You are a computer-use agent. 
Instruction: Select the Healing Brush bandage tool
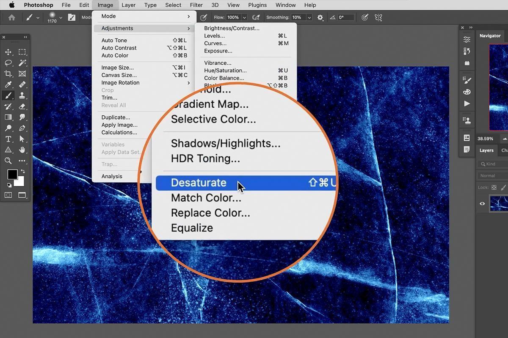pos(22,84)
